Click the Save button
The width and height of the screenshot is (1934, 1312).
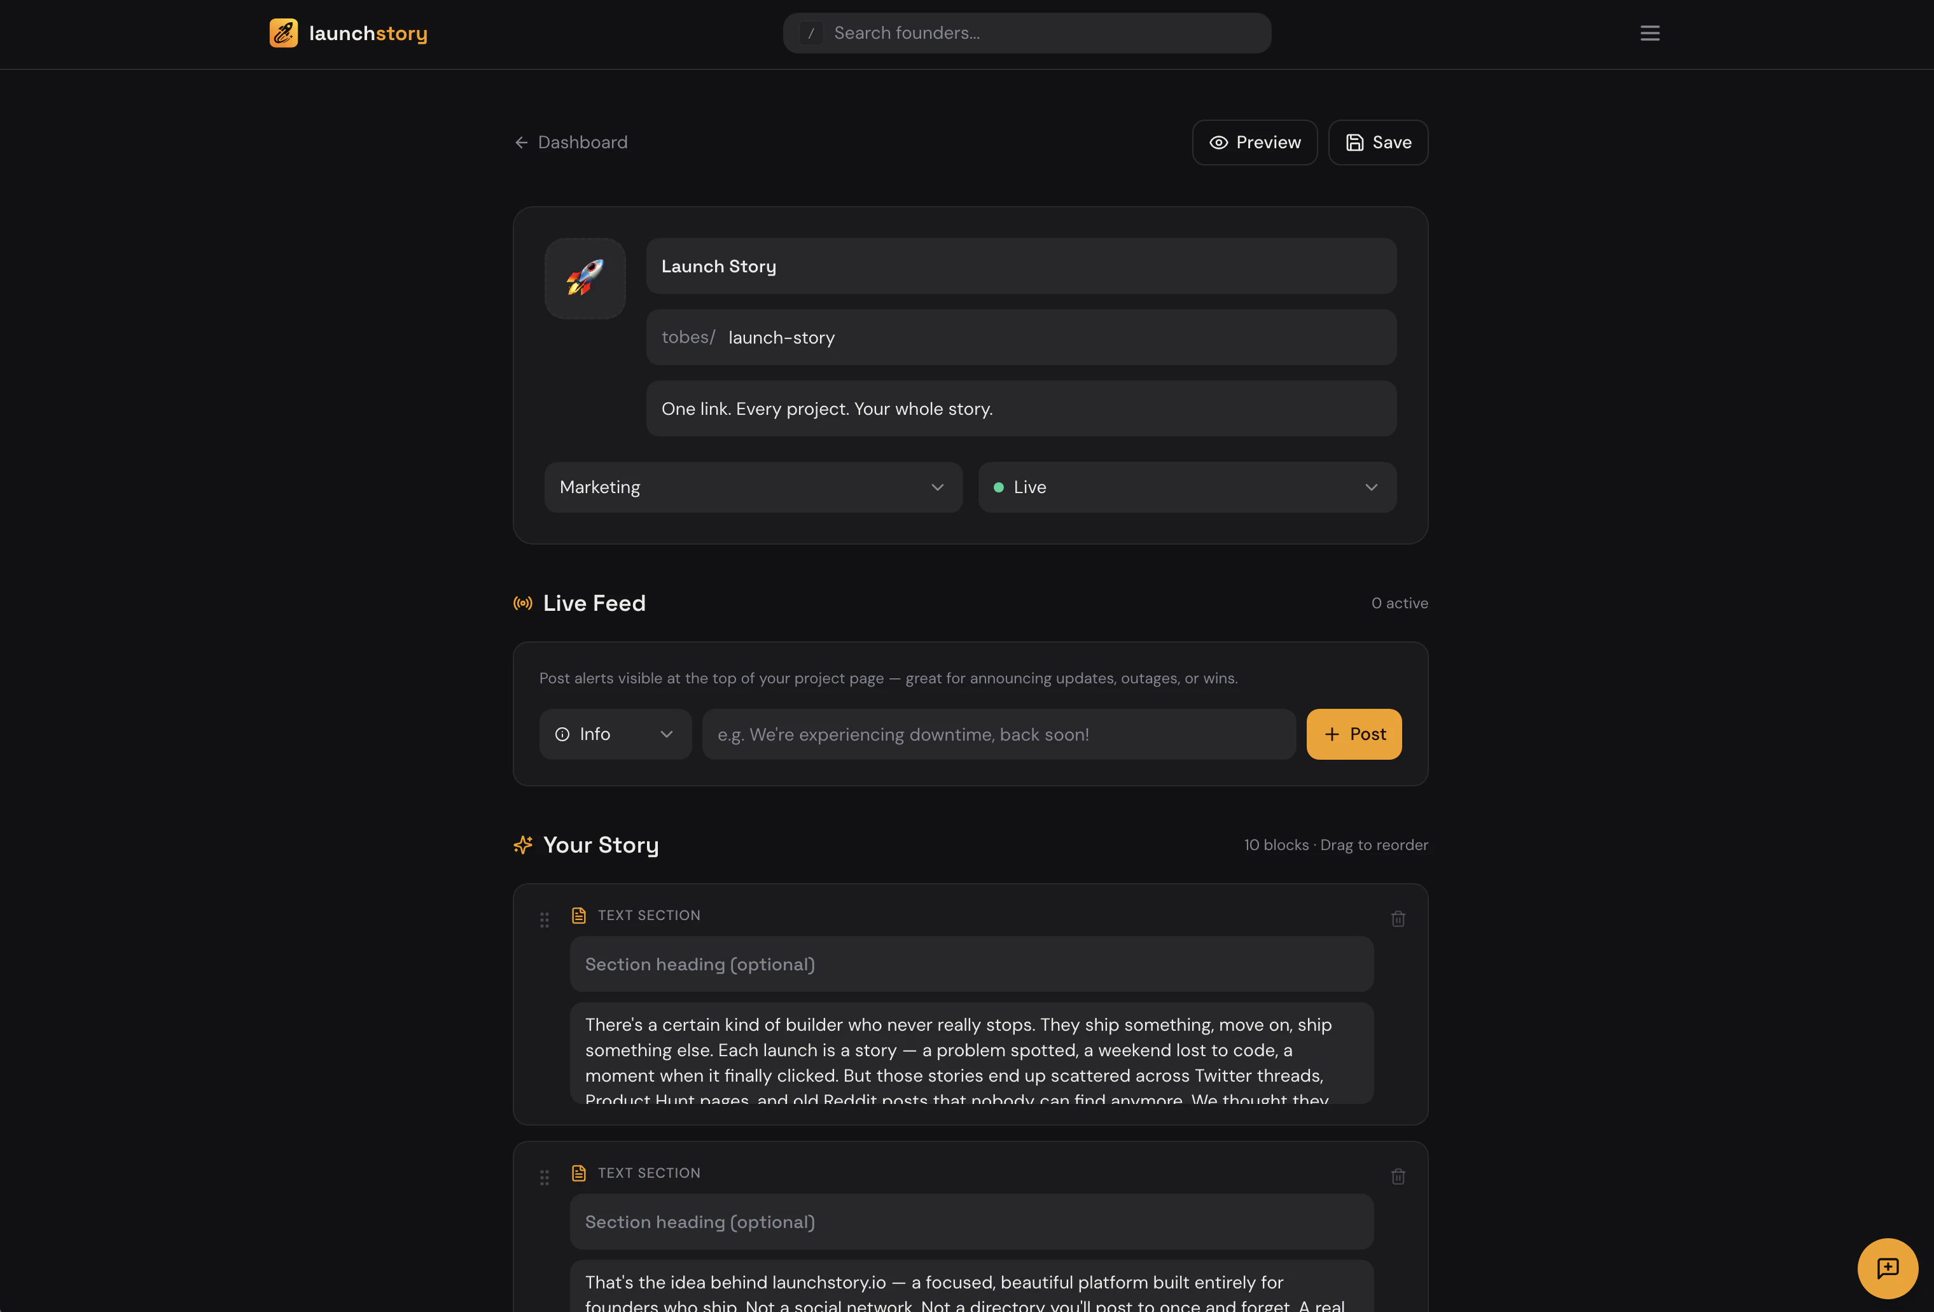[x=1377, y=143]
